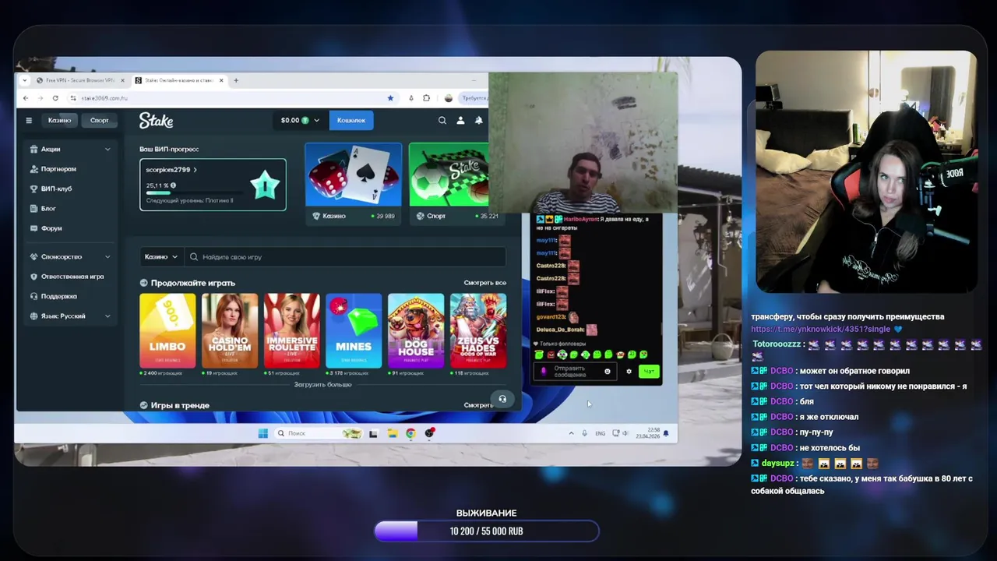The image size is (997, 561).
Task: Open the Windows notification bell
Action: (665, 433)
